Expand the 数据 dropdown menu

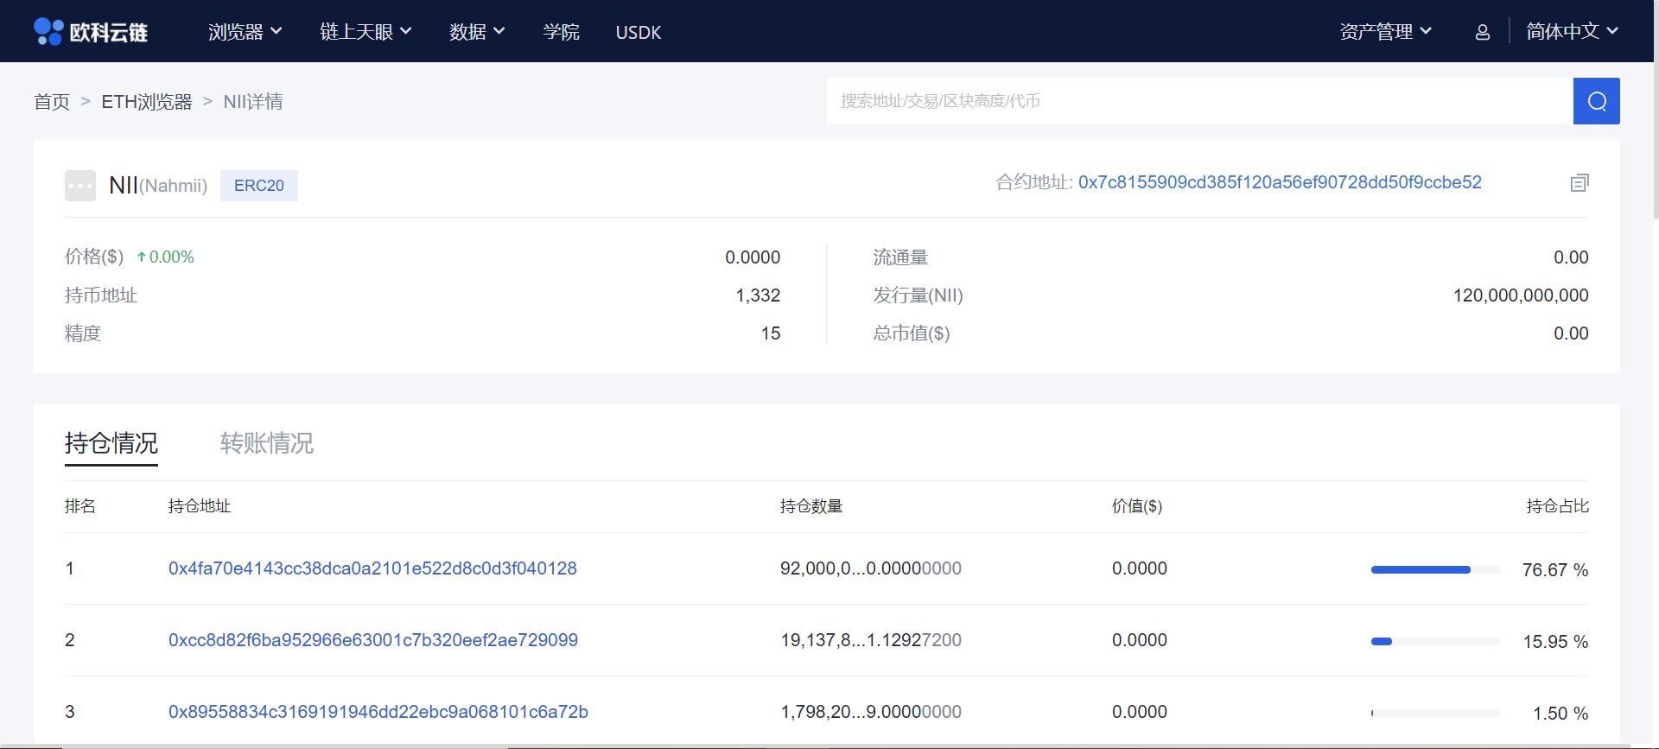pyautogui.click(x=477, y=32)
